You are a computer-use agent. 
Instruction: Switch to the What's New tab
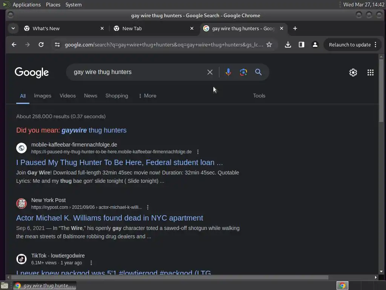coord(64,28)
